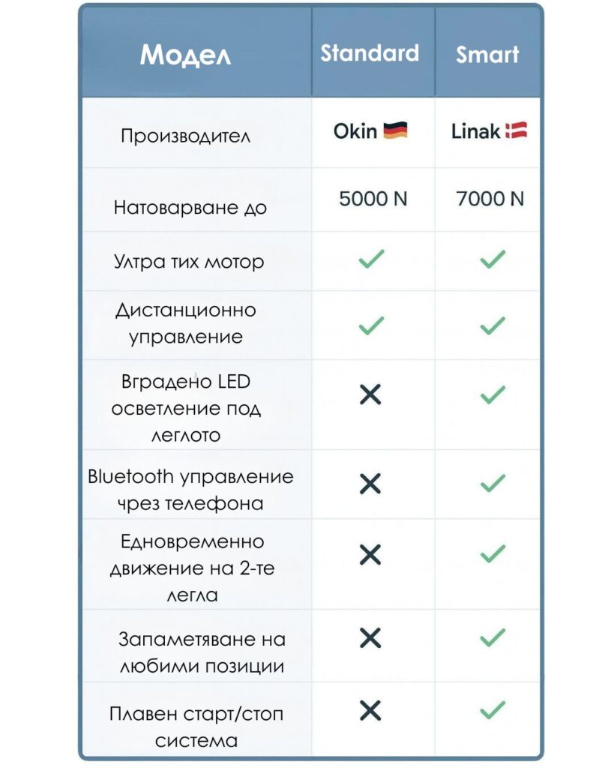Click Standard X mark for LED осветление
The height and width of the screenshot is (768, 614).
click(370, 394)
